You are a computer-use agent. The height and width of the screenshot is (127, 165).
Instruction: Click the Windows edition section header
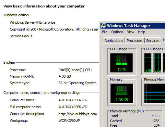16,15
